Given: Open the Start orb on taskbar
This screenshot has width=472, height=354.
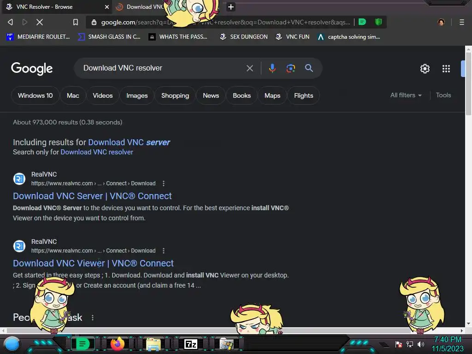Looking at the screenshot, I should click(x=12, y=344).
